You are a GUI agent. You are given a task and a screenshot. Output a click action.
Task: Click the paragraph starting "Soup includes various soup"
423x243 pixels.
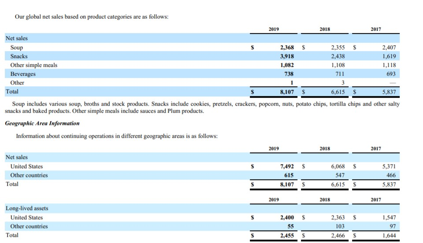202,107
